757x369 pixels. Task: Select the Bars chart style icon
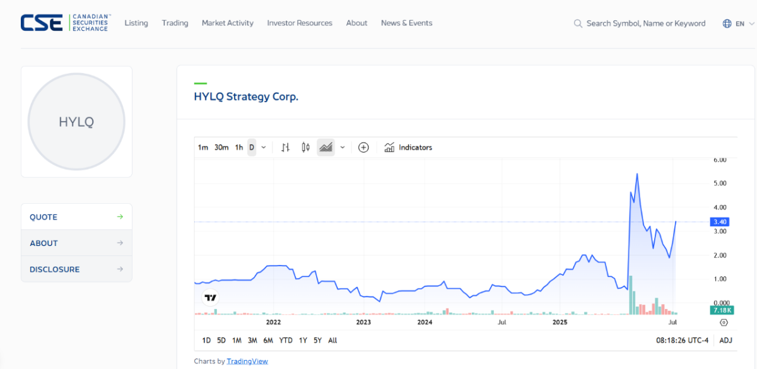[285, 148]
